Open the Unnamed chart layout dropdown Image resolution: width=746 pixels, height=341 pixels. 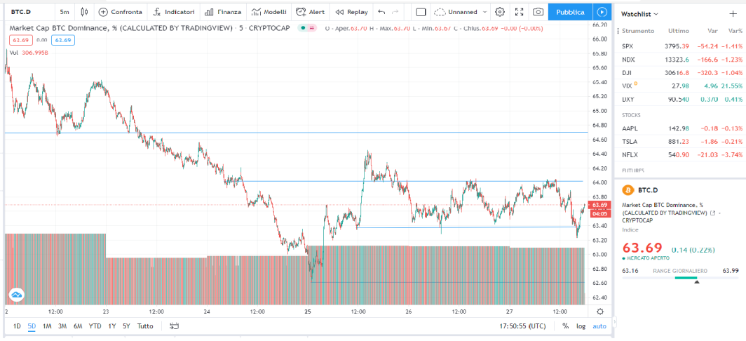coord(461,12)
